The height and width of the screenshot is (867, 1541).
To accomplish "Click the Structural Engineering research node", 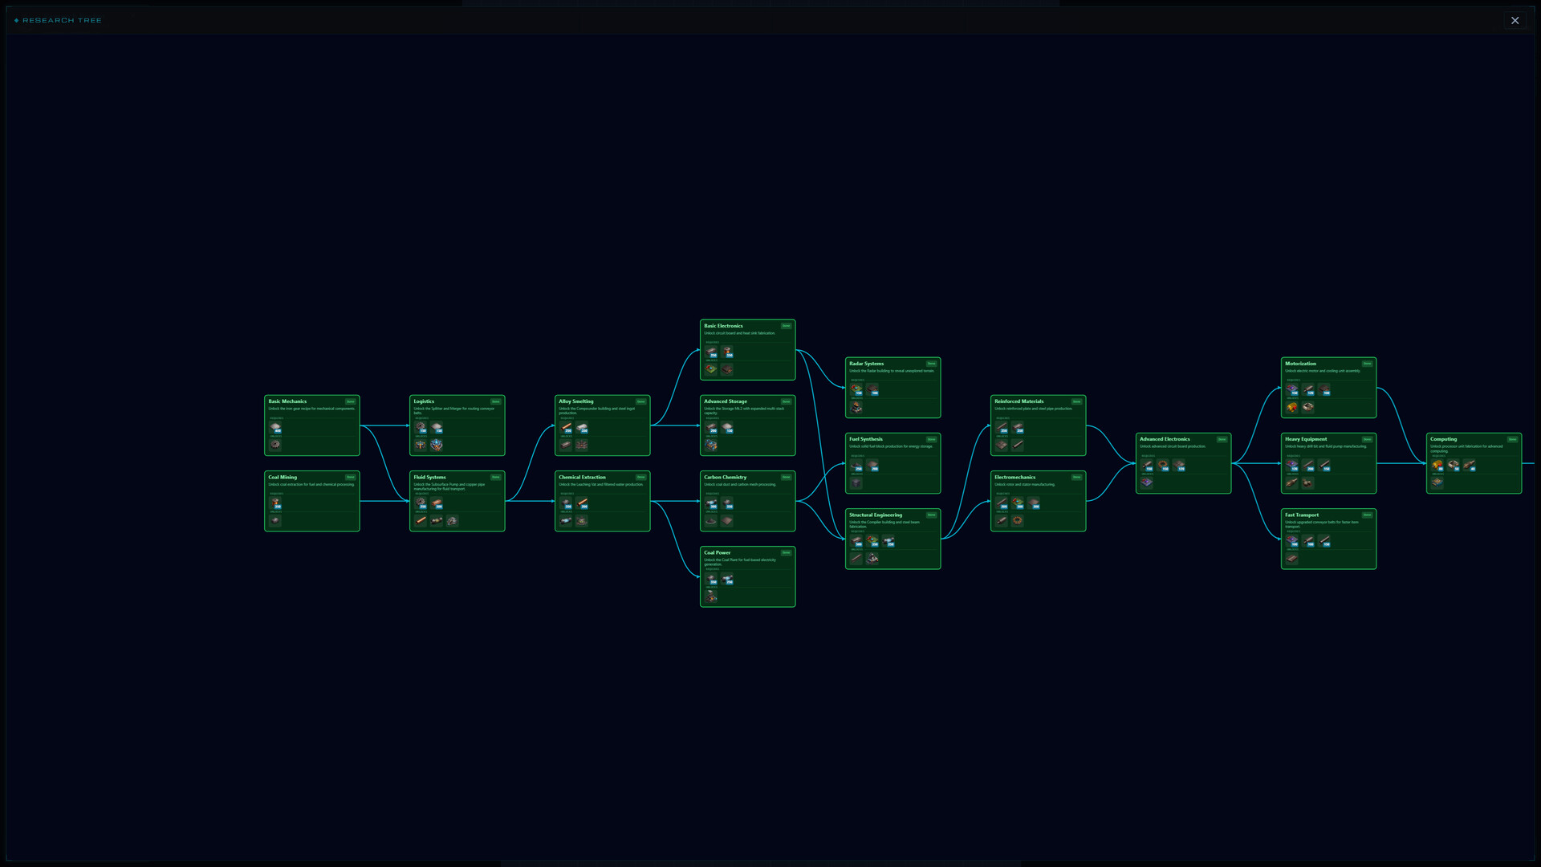I will (892, 539).
